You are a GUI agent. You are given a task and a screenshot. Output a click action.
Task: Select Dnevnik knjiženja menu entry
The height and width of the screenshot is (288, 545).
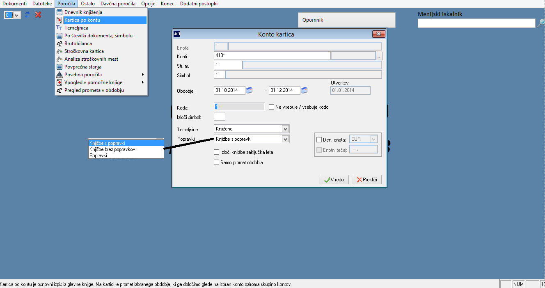(101, 12)
